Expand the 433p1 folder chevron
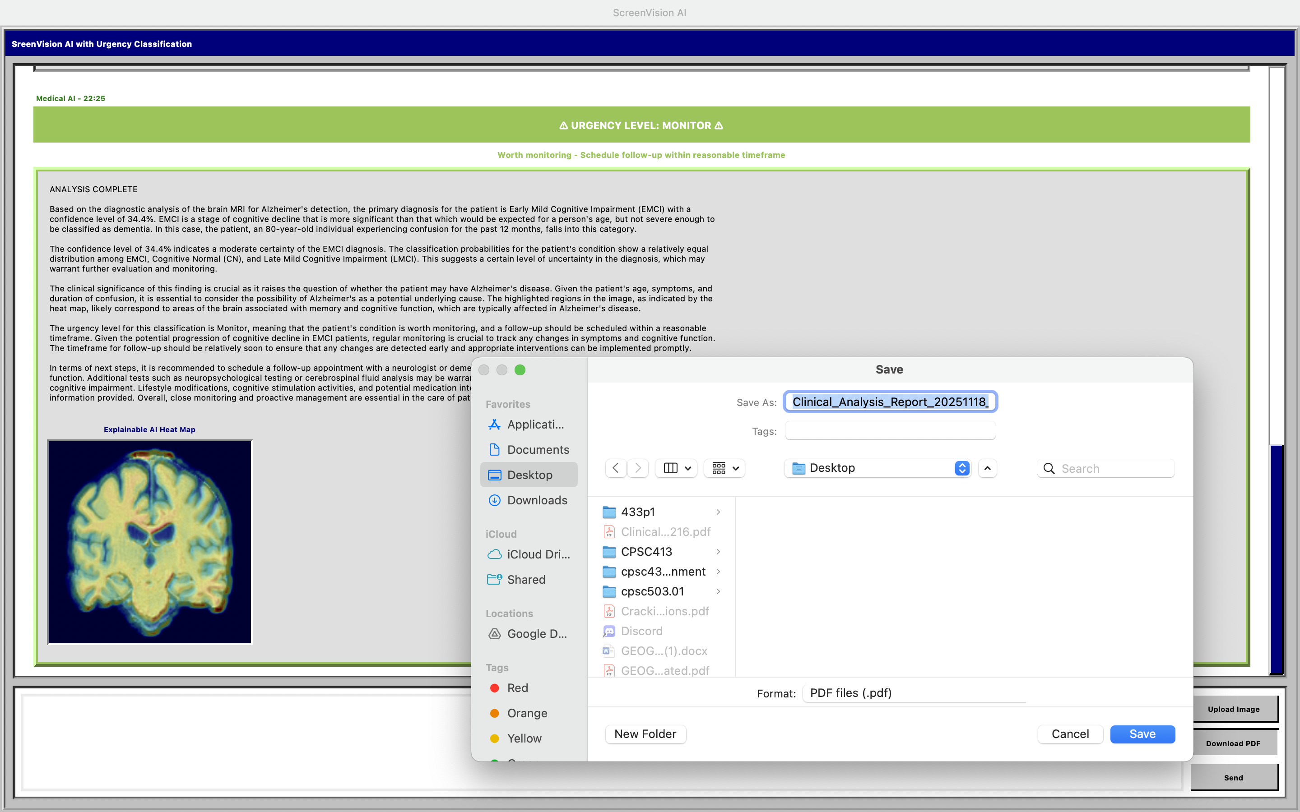 [x=718, y=512]
